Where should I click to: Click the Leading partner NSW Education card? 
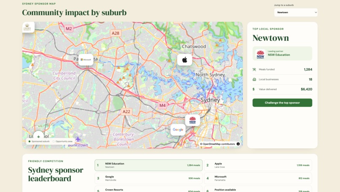tap(282, 53)
